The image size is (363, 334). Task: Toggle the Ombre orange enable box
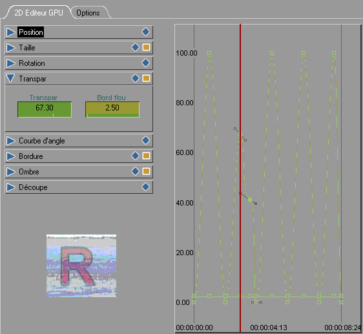coord(147,171)
